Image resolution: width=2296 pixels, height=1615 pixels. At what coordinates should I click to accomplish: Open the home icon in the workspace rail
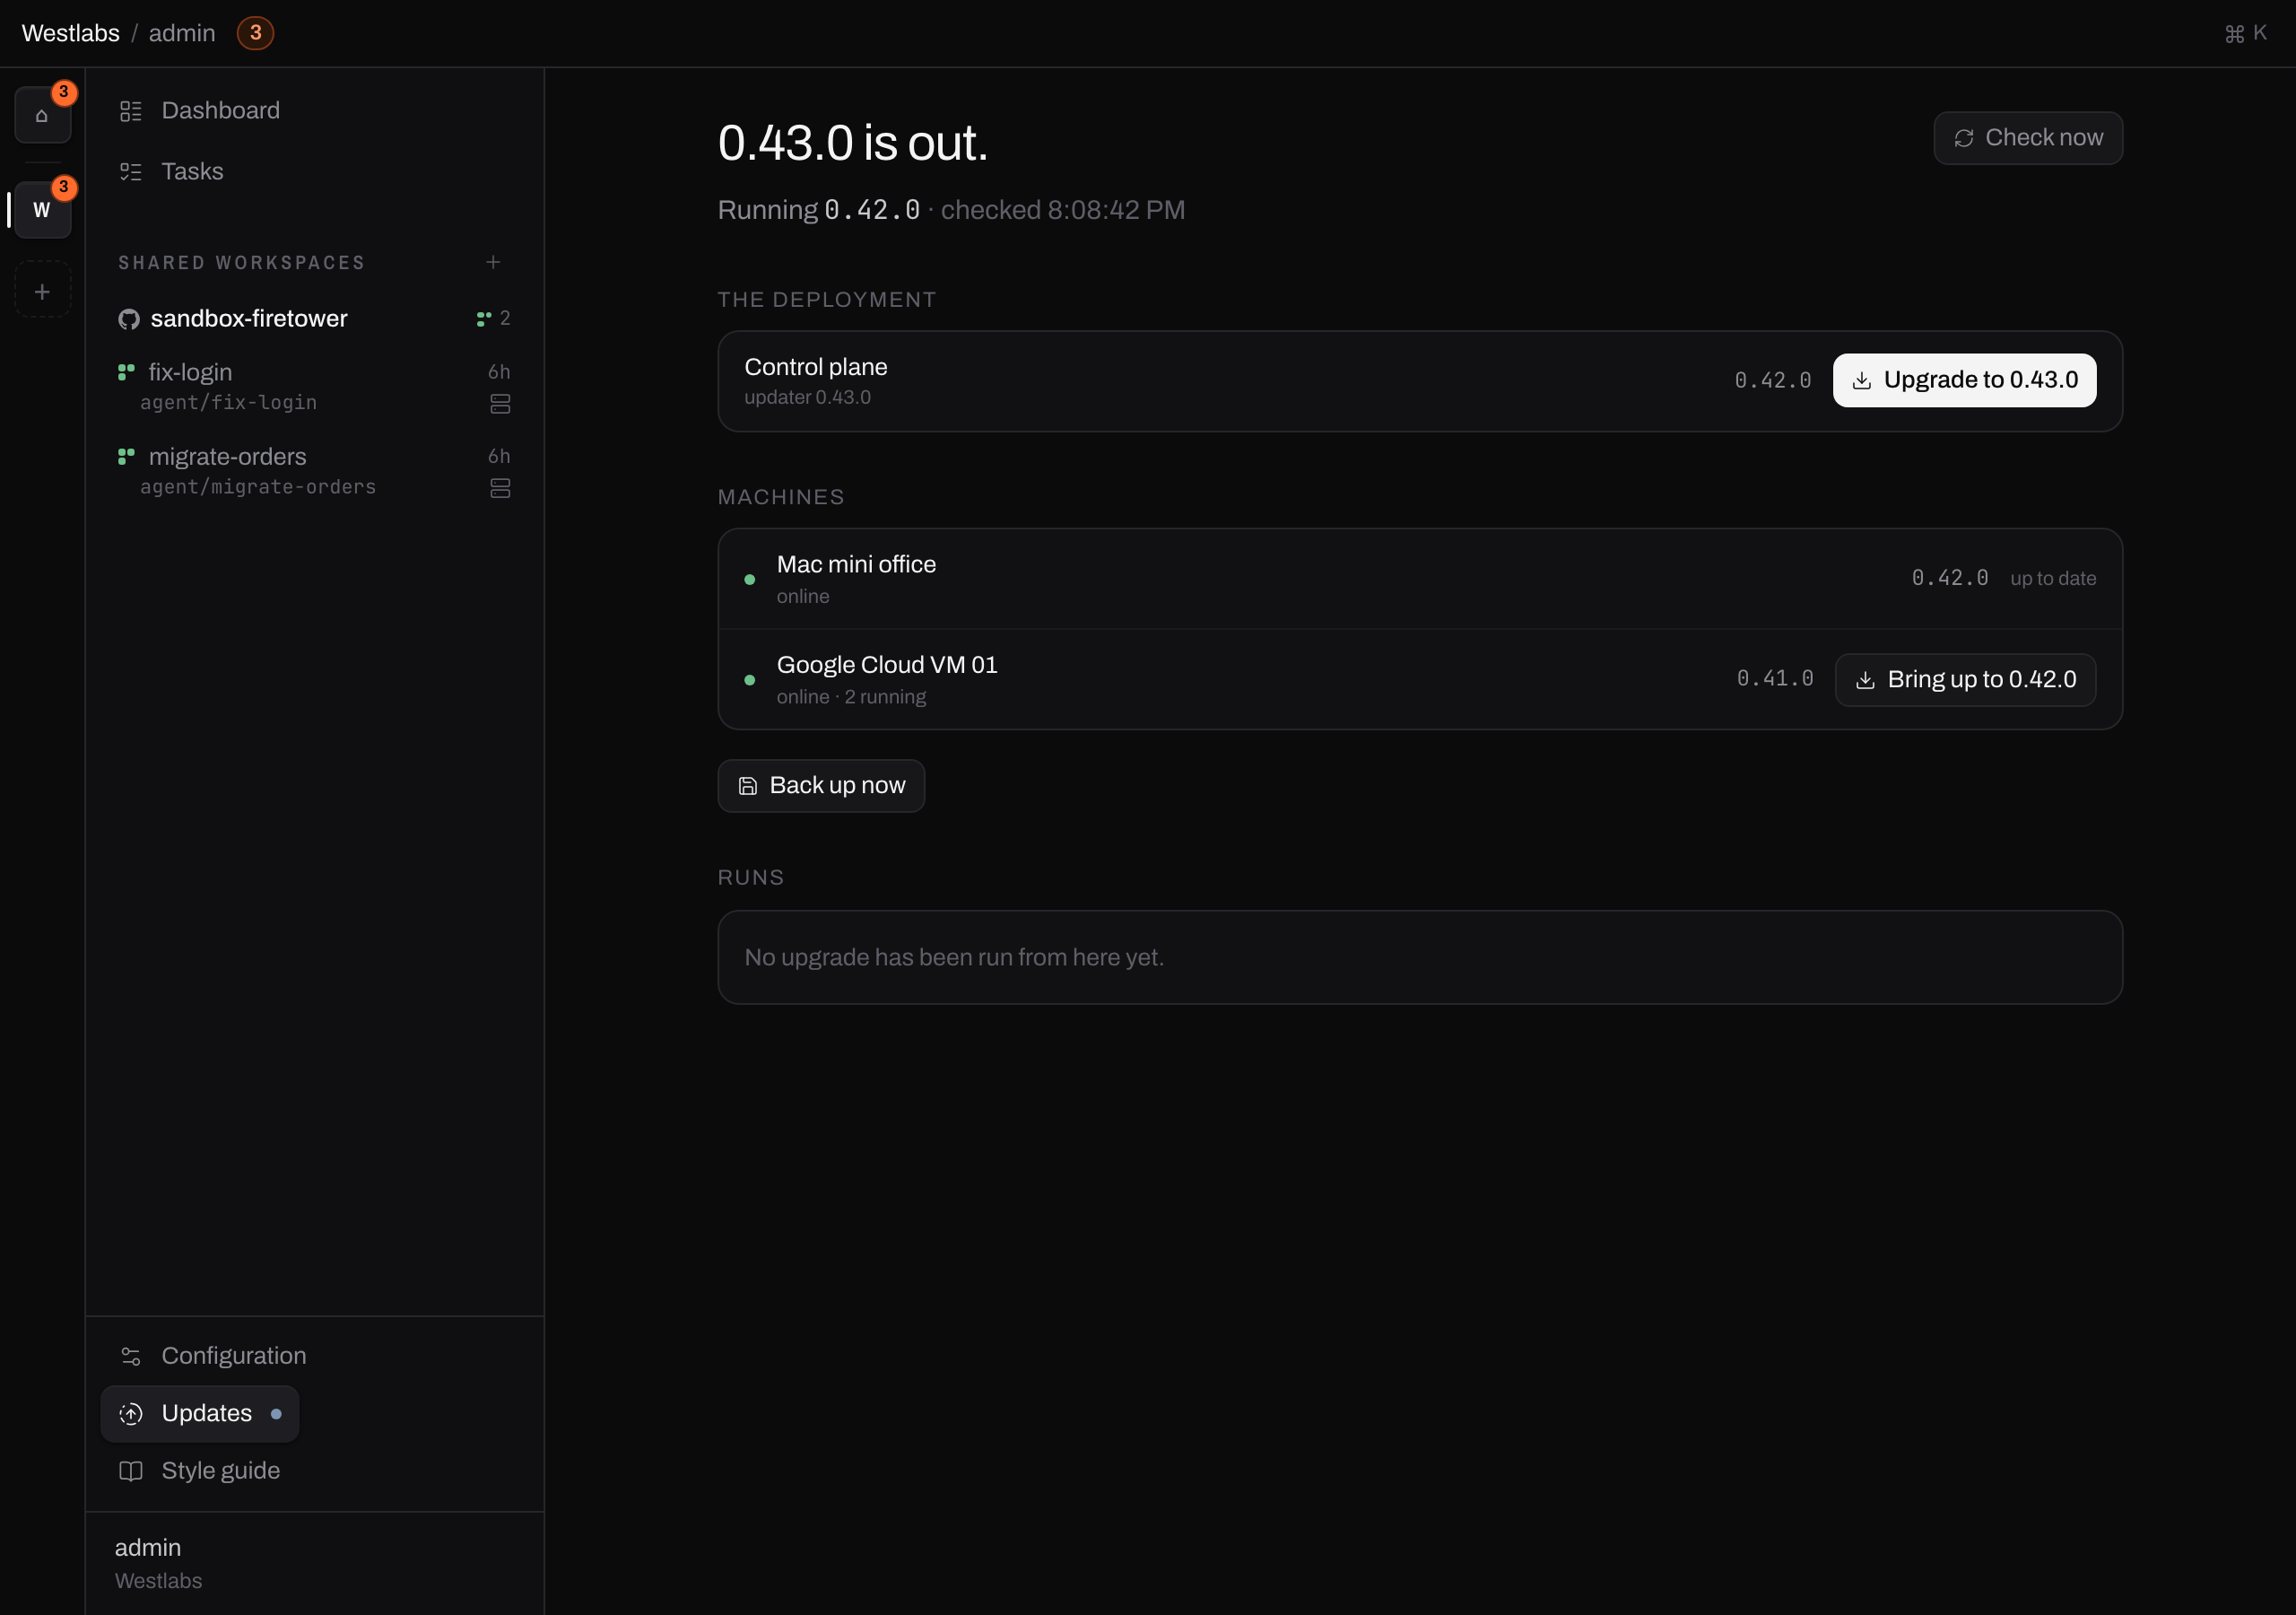pos(42,115)
